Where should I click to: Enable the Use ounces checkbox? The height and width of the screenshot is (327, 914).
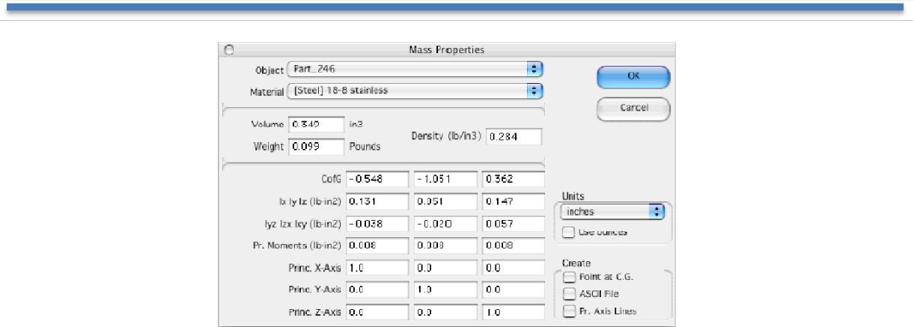click(570, 232)
